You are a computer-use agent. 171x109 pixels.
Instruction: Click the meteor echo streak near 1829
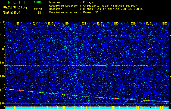pyautogui.click(x=151, y=48)
